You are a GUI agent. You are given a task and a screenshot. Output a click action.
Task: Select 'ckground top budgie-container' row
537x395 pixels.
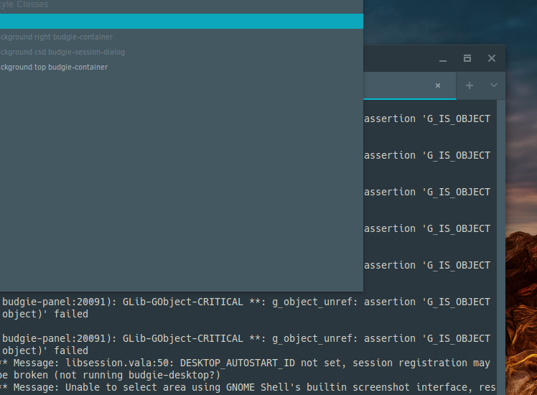[182, 67]
